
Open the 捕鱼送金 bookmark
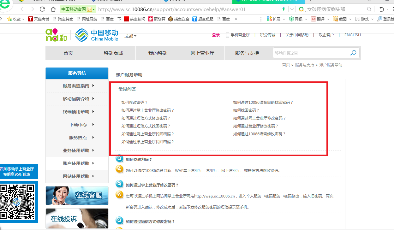click(x=179, y=19)
